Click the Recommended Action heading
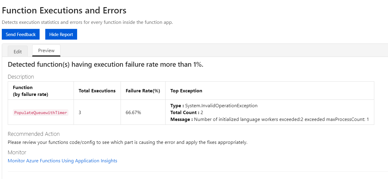The image size is (388, 179). (x=34, y=134)
